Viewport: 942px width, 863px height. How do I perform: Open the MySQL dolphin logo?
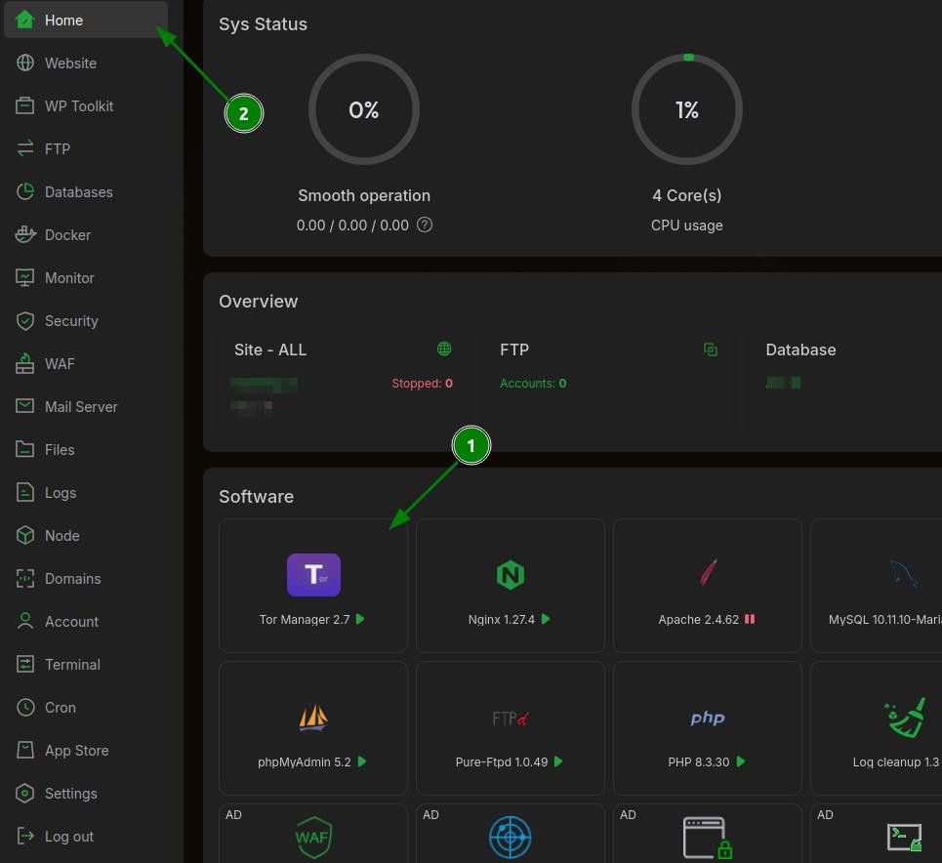(904, 574)
